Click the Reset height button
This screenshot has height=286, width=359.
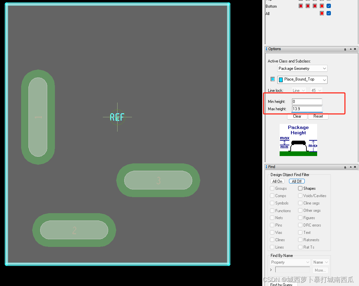click(x=318, y=116)
